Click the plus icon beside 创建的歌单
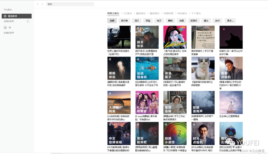This screenshot has height=154, width=268. (x=28, y=21)
